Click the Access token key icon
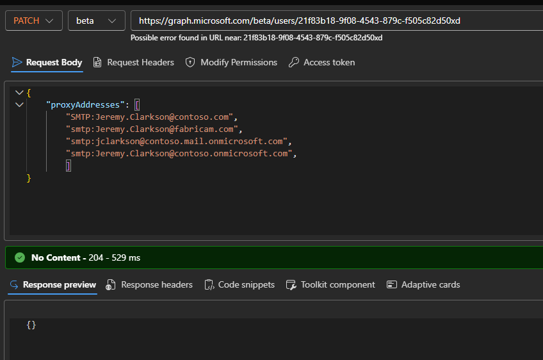543x360 pixels. tap(293, 62)
